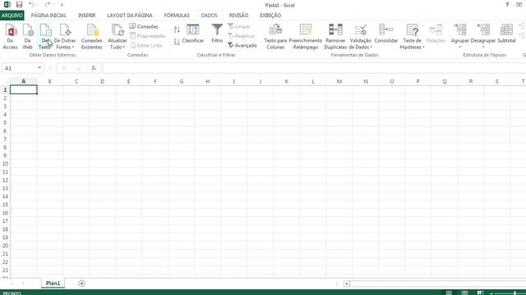Image resolution: width=526 pixels, height=295 pixels.
Task: Click horizontal scrollbar left arrow
Action: pos(347,284)
